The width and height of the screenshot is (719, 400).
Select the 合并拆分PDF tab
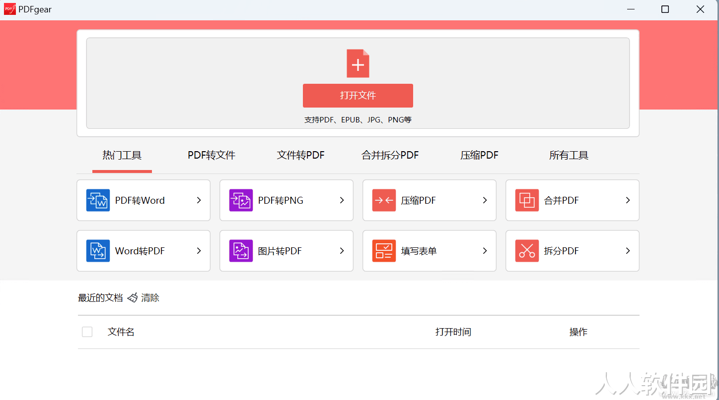(x=390, y=156)
